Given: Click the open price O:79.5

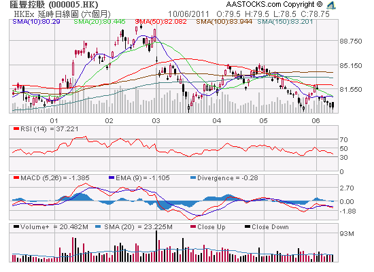Looking at the screenshot, I should [228, 14].
